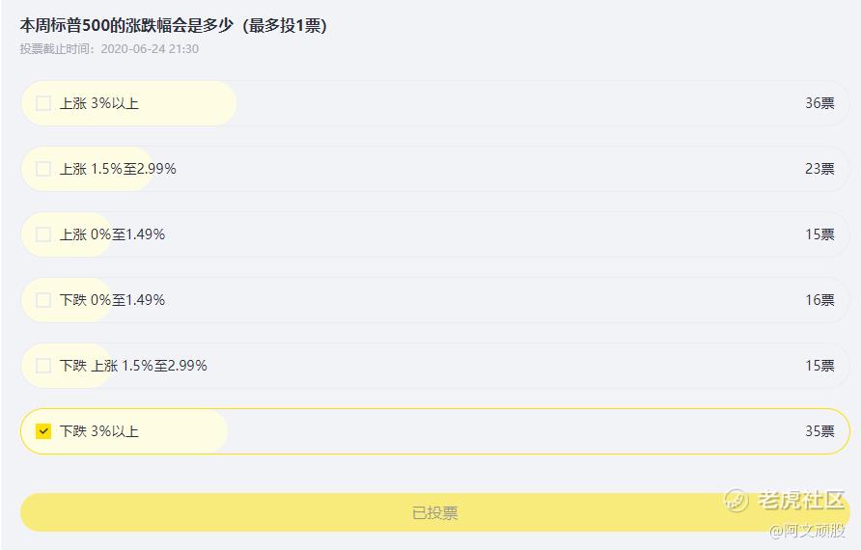The height and width of the screenshot is (550, 861).
Task: Click the 下跌 3%以上 option label
Action: 99,431
